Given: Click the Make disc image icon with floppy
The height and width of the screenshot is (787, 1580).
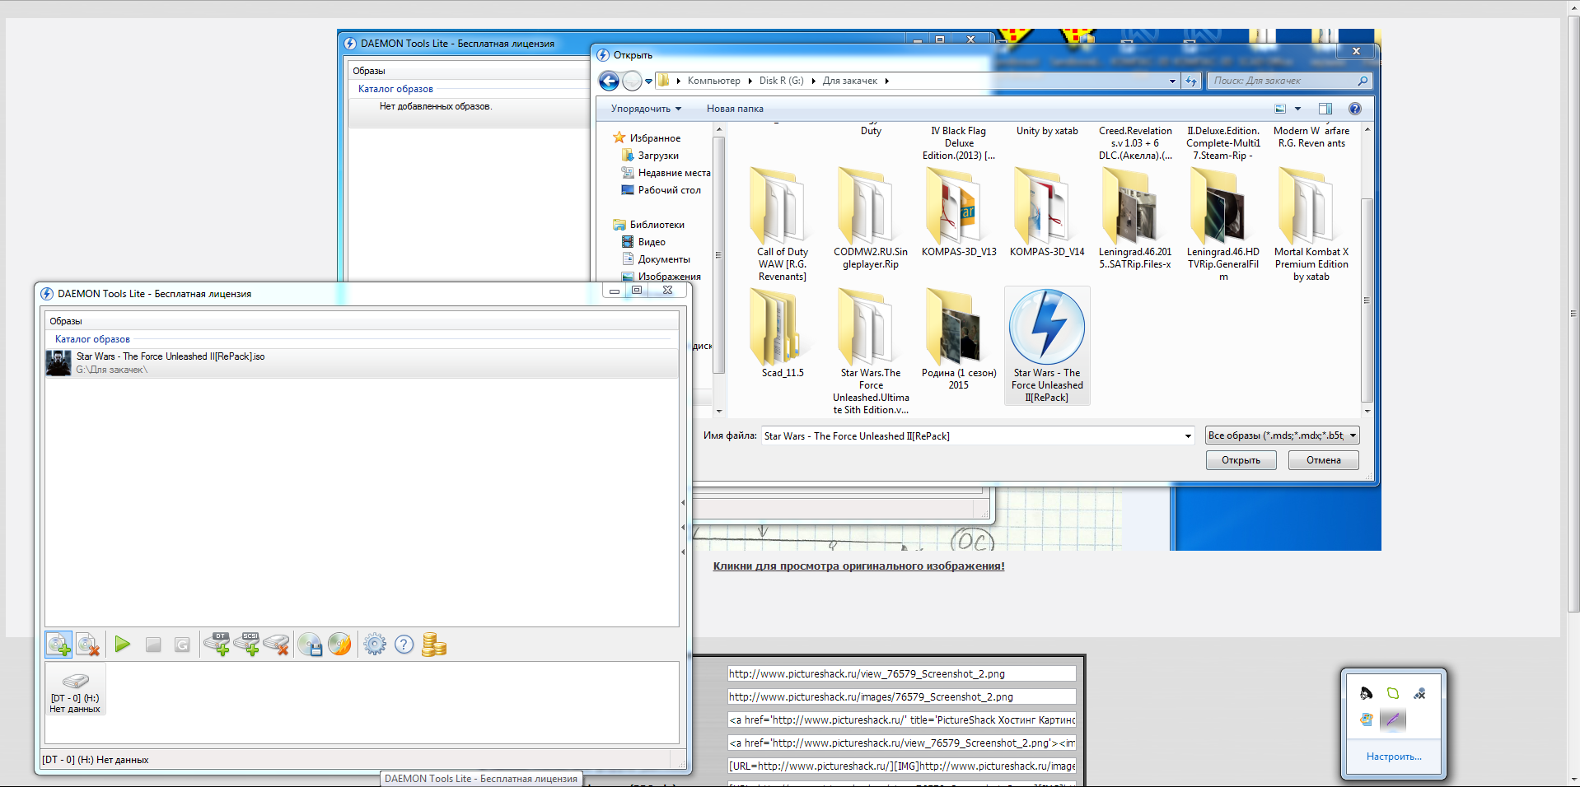Looking at the screenshot, I should [310, 645].
